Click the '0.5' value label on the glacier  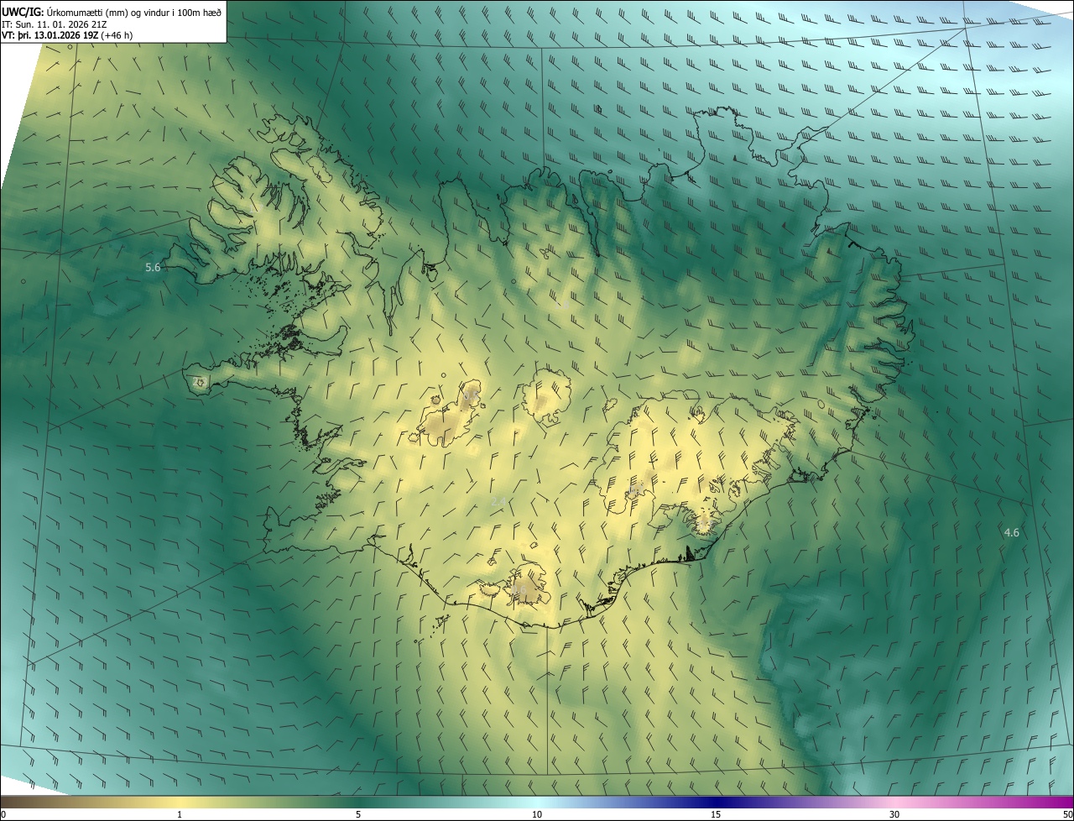tap(470, 395)
